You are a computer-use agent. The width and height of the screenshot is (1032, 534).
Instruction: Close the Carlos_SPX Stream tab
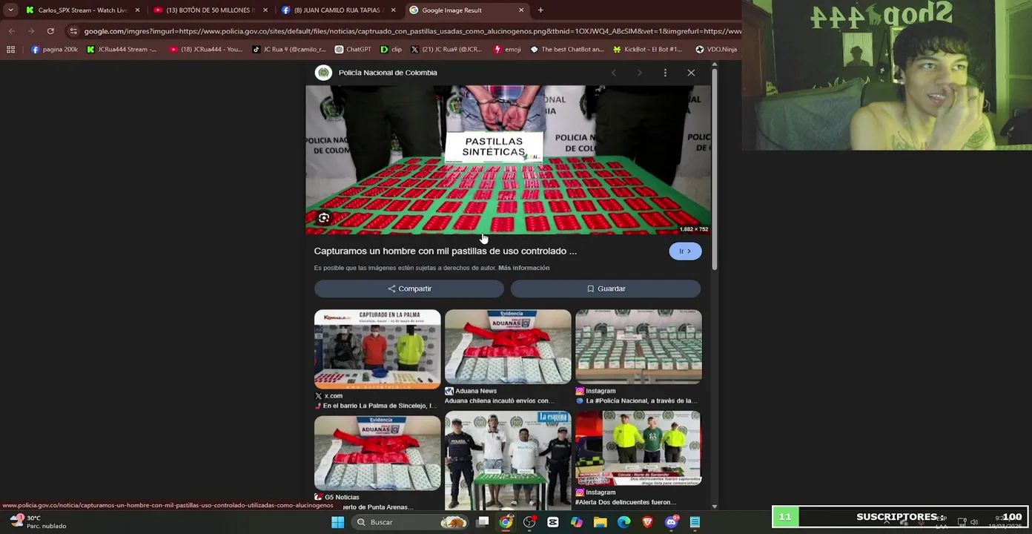[137, 10]
